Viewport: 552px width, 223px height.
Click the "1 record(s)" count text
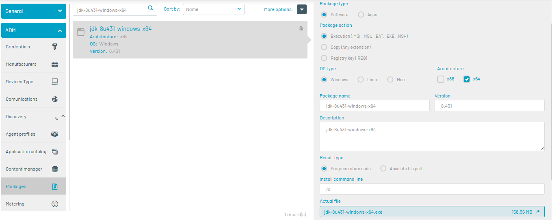coord(295,214)
